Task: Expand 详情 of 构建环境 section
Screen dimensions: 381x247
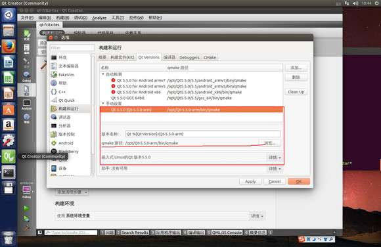Action: [x=257, y=216]
